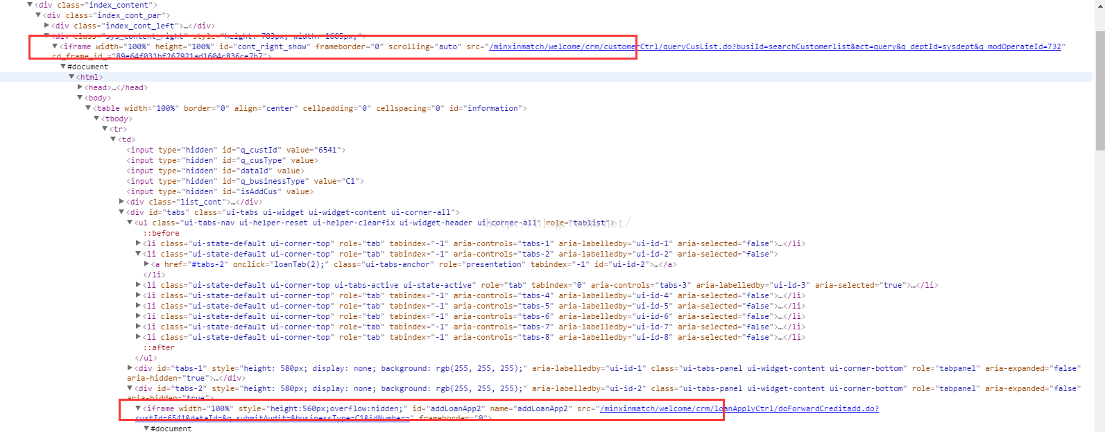
Task: Expand the li controlling tabs-4
Action: 138,295
